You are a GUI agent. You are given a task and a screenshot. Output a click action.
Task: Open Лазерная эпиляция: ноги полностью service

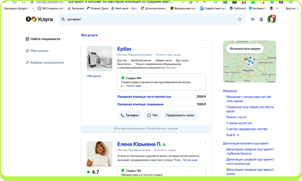[144, 97]
